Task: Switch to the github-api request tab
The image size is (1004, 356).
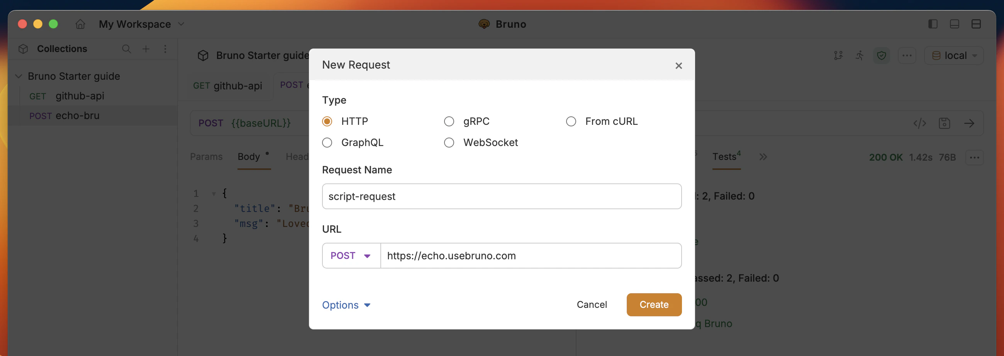Action: (x=227, y=86)
